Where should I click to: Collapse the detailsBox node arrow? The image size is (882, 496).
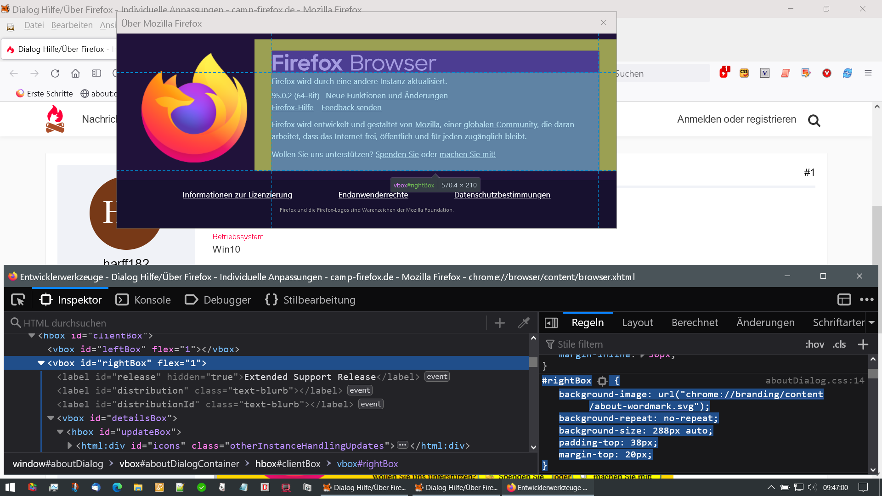(x=51, y=418)
